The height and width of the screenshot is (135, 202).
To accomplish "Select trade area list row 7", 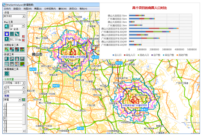I will (13, 125).
